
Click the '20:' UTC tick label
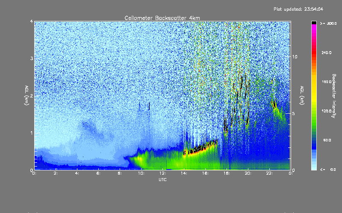pos(248,173)
